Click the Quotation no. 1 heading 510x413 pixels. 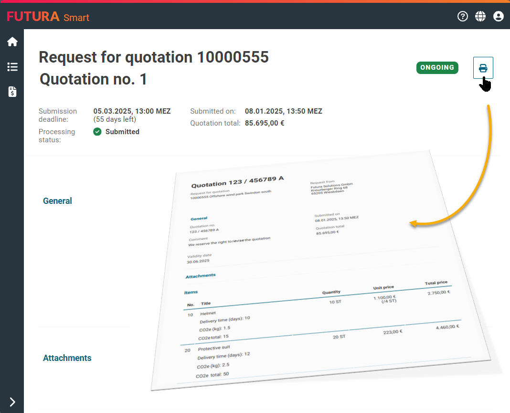click(93, 79)
